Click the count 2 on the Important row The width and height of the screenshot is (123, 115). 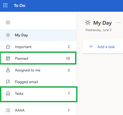click(x=69, y=47)
